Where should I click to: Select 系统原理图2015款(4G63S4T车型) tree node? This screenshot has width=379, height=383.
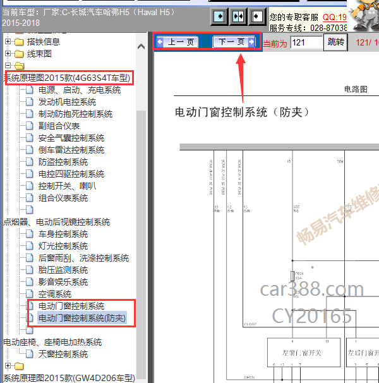[x=68, y=78]
